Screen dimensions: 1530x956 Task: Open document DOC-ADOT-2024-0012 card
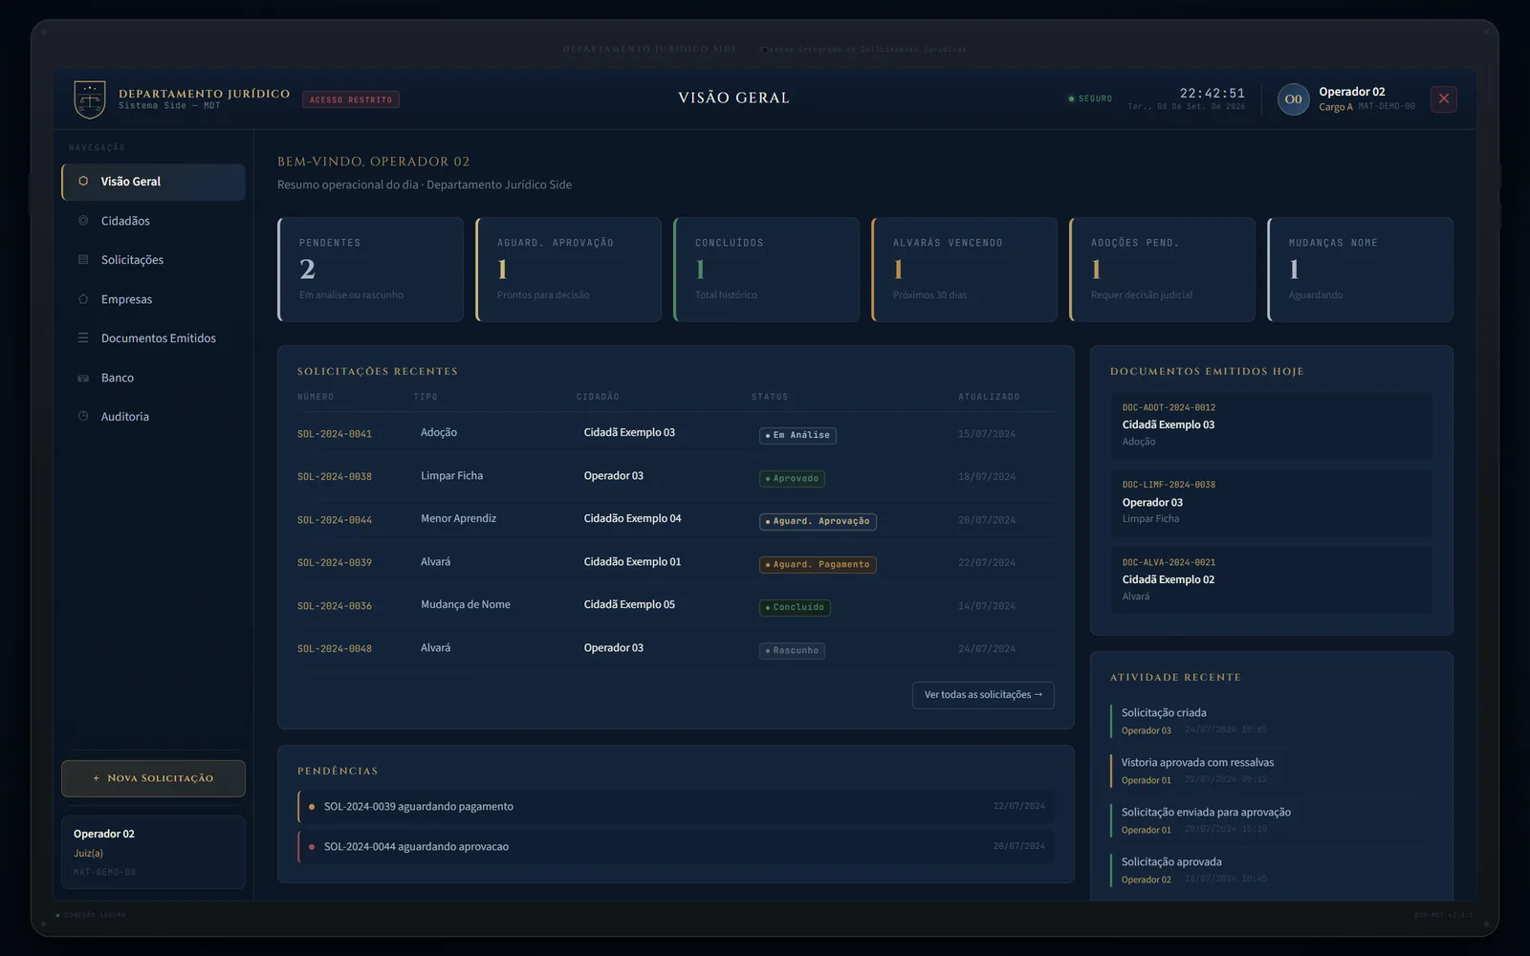click(1272, 425)
